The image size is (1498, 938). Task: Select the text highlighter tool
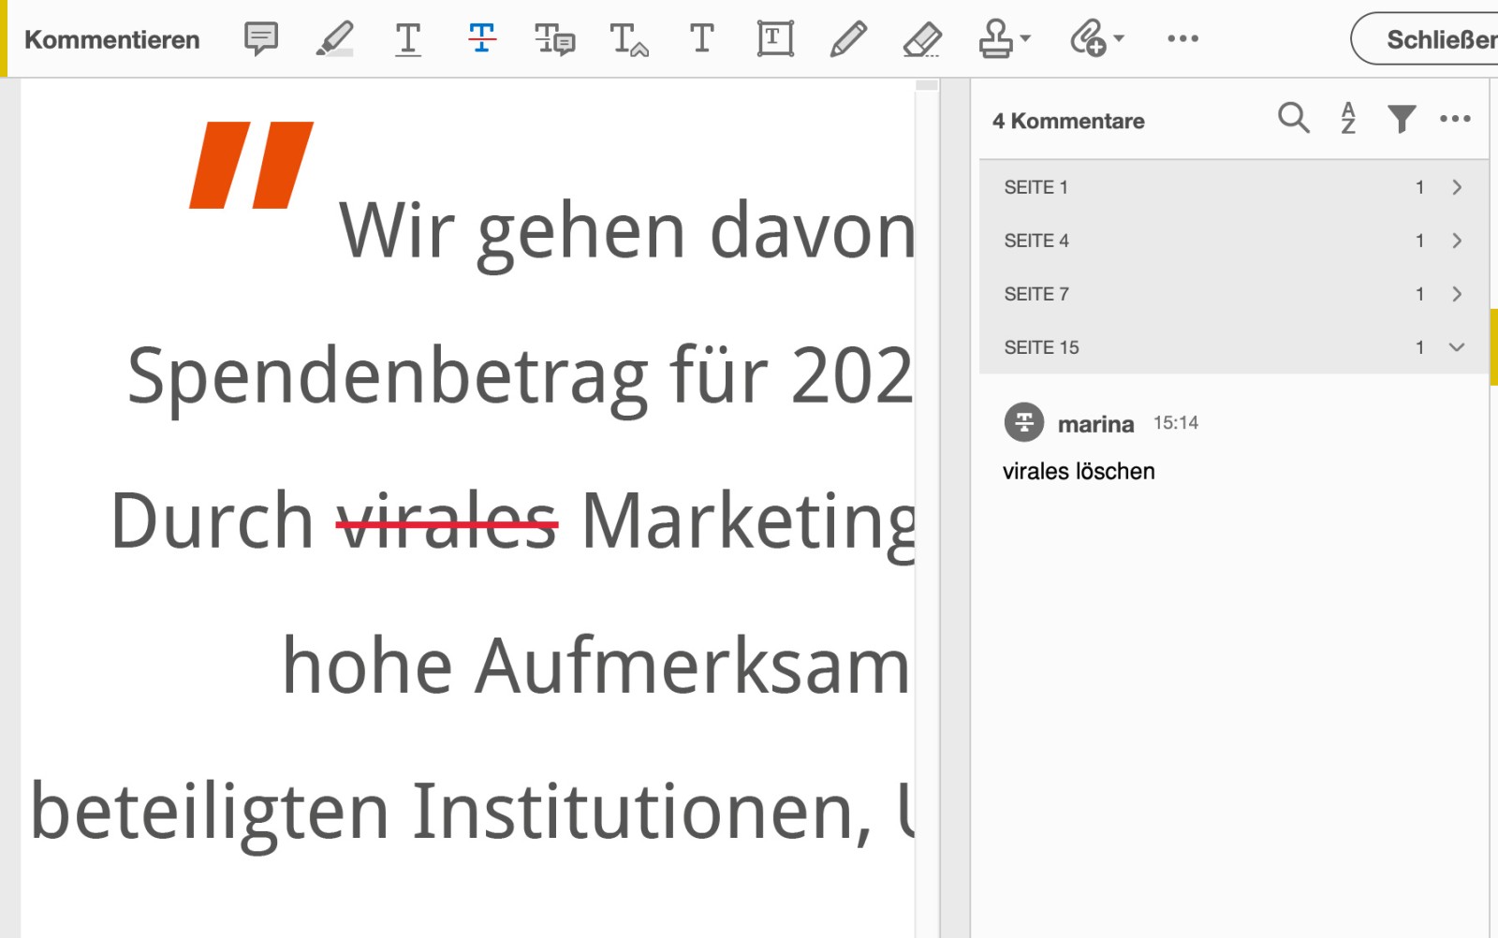tap(335, 38)
